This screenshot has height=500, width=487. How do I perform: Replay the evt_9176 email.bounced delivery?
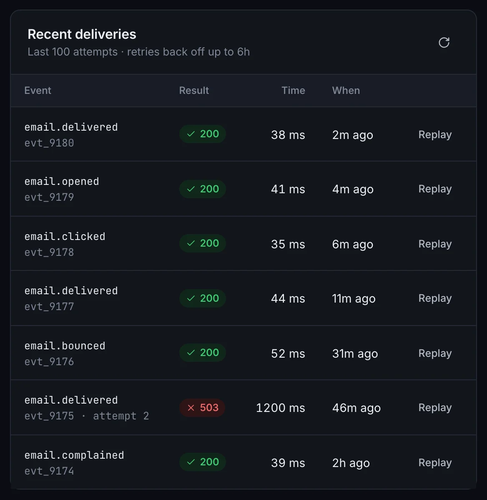[x=435, y=354]
